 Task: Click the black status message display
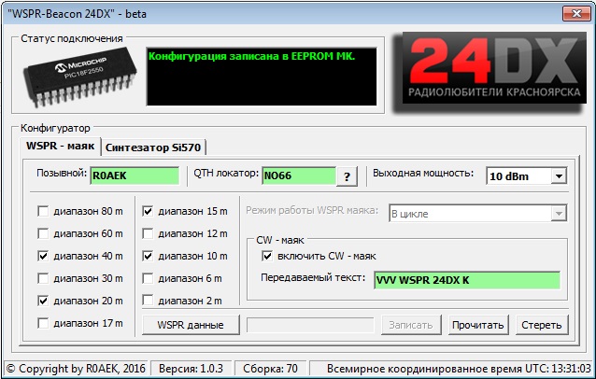[x=262, y=77]
